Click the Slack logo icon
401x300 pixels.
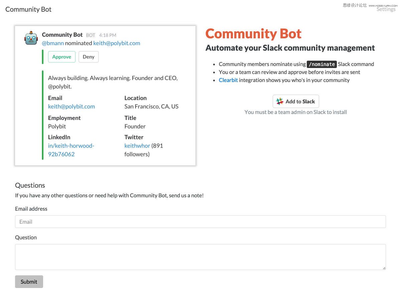[x=280, y=101]
